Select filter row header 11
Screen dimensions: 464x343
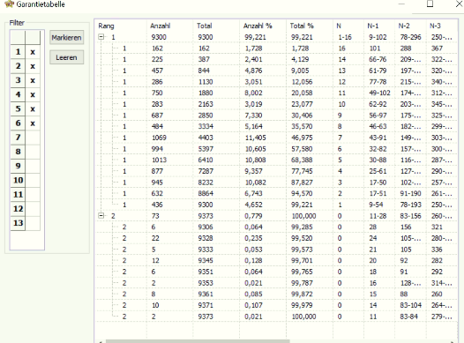pos(18,195)
